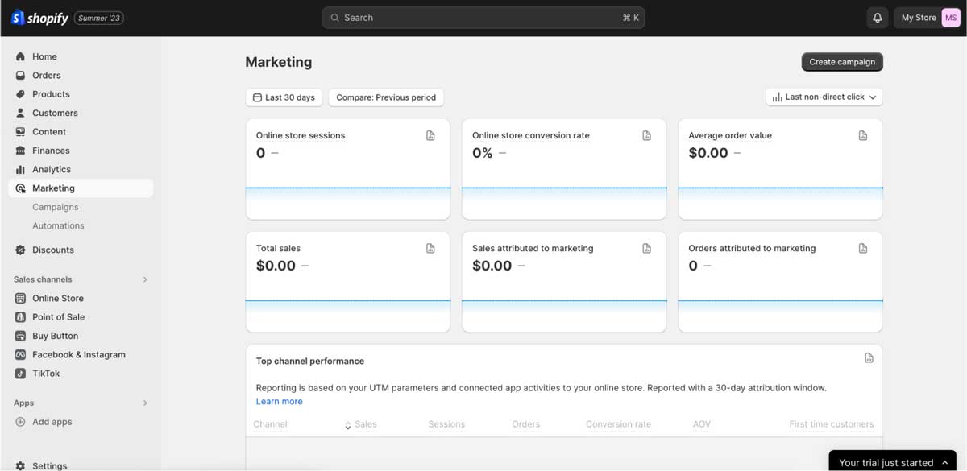
Task: Expand the Your trial just started panel
Action: (944, 462)
